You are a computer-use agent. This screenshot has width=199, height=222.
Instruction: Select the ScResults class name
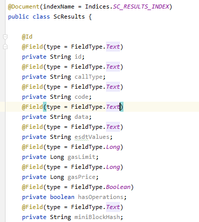click(69, 17)
